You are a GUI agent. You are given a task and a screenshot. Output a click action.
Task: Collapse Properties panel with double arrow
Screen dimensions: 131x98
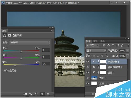tap(50, 28)
